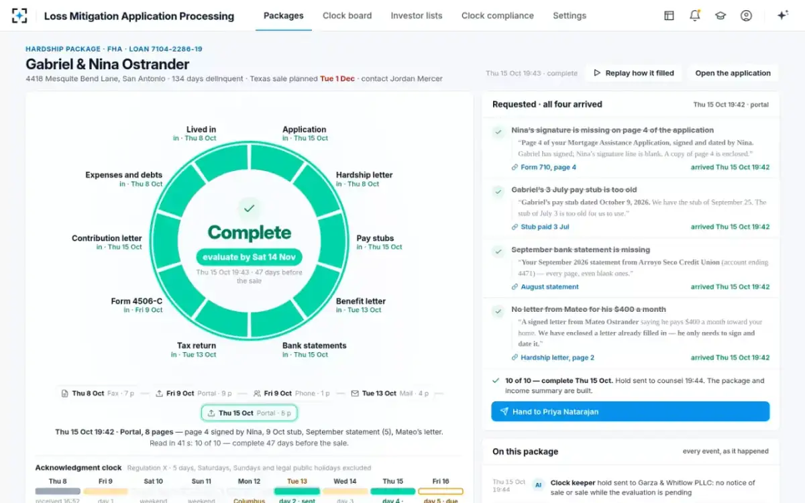Select Fri 16 clock day bar

441,491
